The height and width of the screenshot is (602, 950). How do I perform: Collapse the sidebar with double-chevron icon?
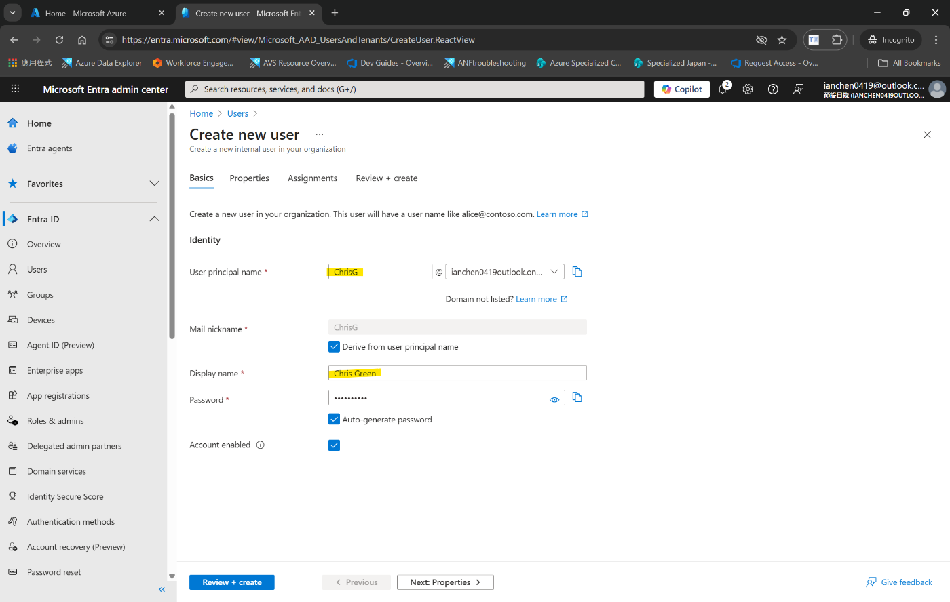point(161,590)
